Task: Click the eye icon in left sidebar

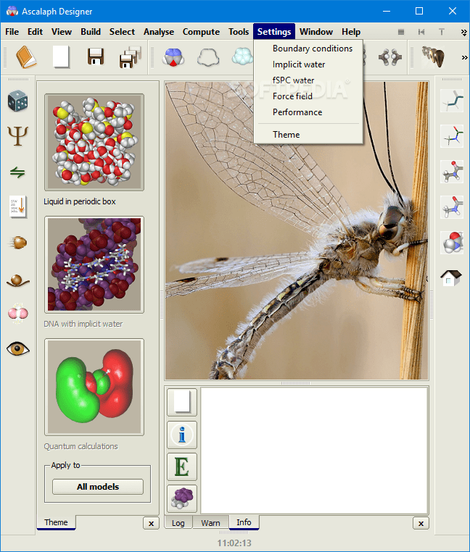Action: tap(17, 349)
